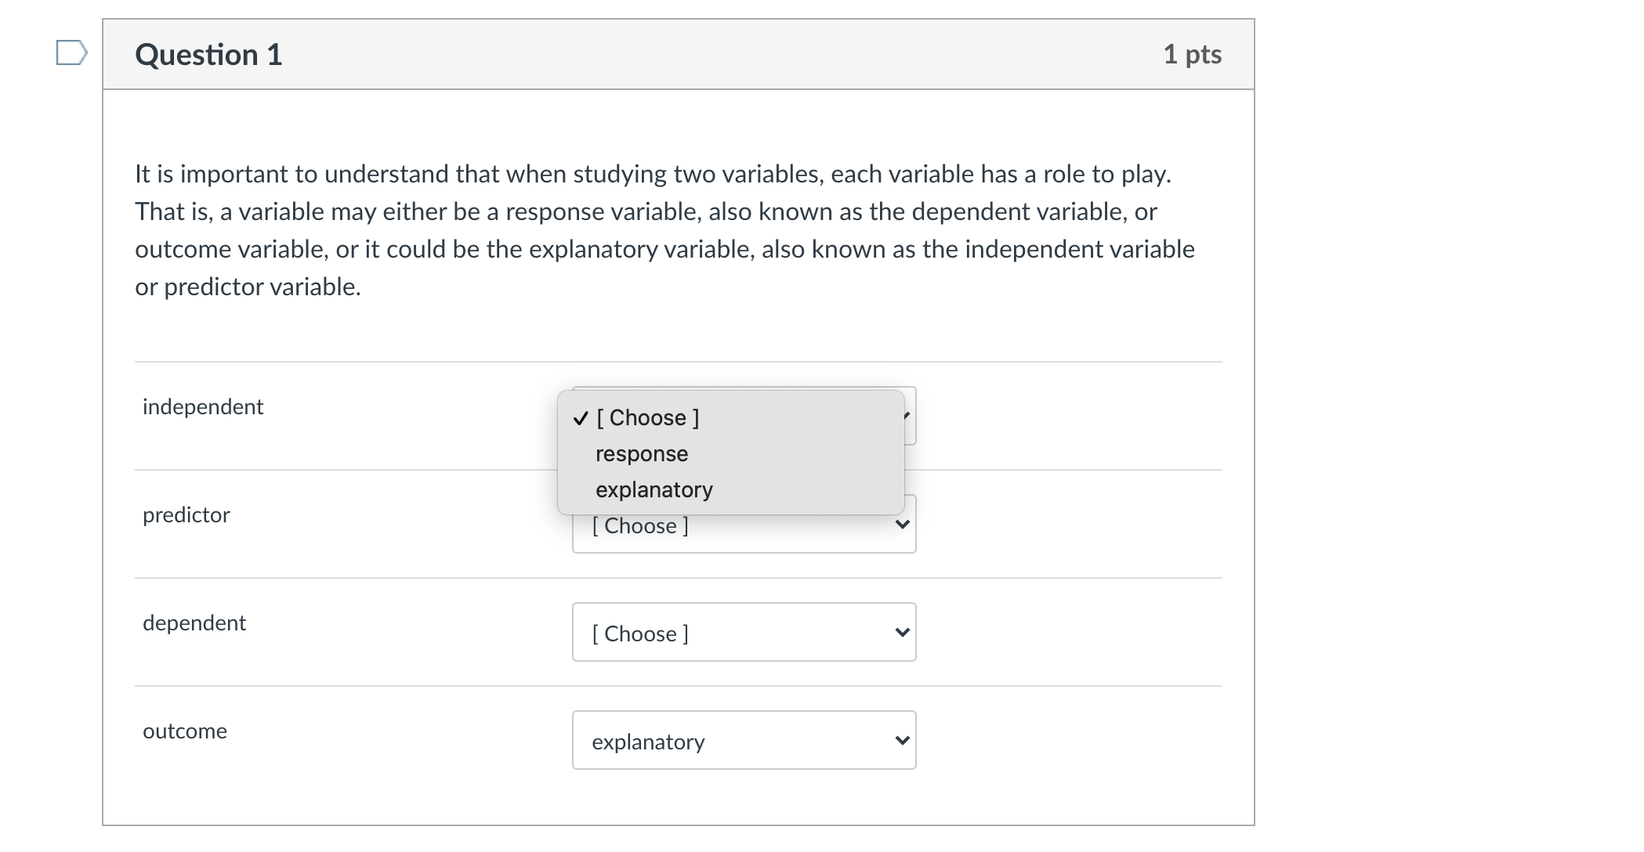The width and height of the screenshot is (1644, 852).
Task: Click the sentence starting "It is important to understand"
Action: (x=653, y=174)
